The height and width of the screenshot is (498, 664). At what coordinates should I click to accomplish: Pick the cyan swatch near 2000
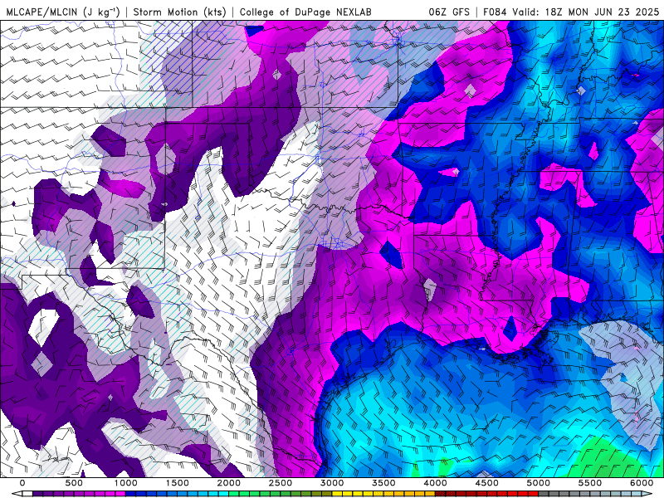223,494
